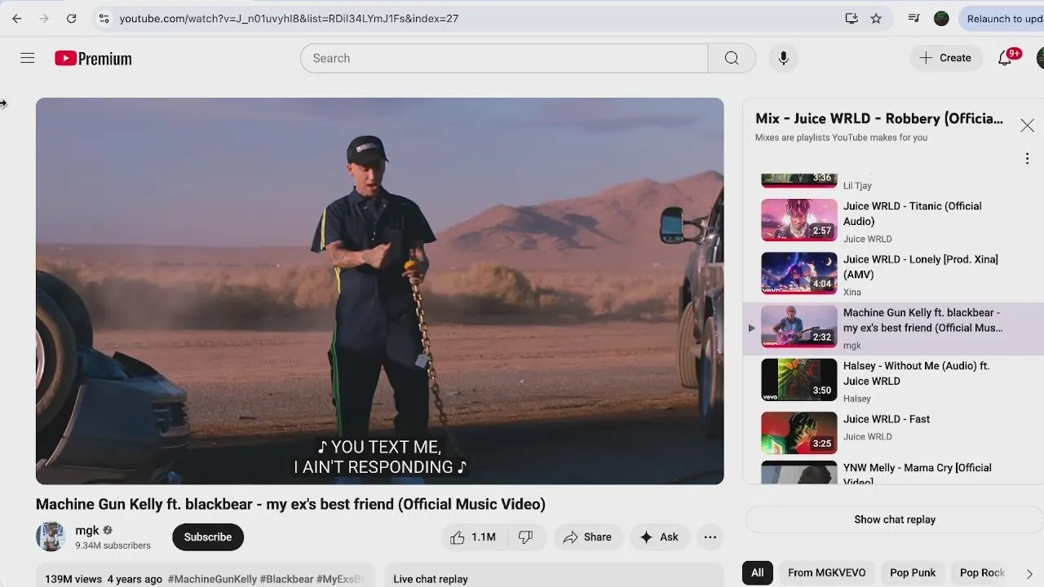Select the All filter chip
Viewport: 1044px width, 587px height.
pyautogui.click(x=758, y=572)
